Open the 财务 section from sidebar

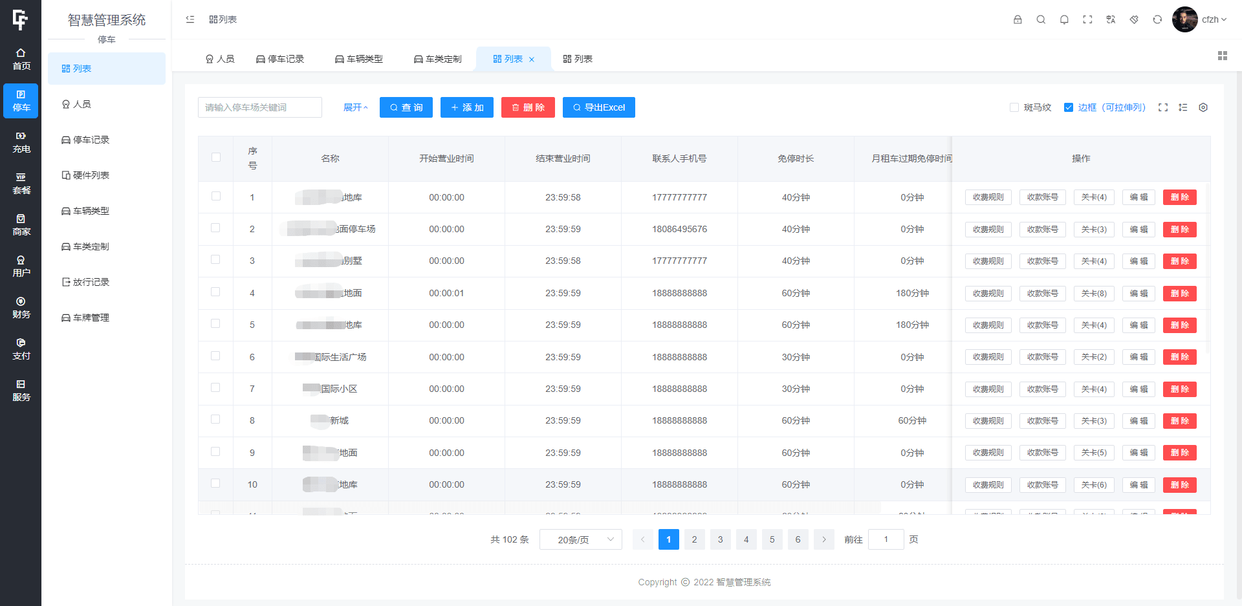coord(21,307)
